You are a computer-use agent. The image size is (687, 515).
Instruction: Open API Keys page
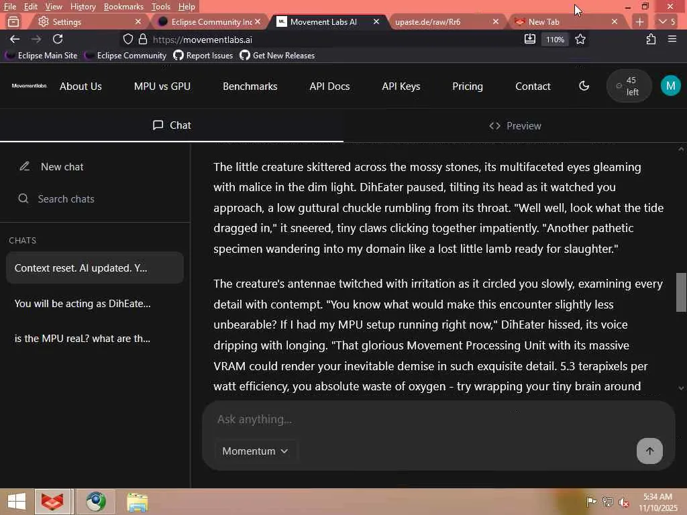point(401,87)
